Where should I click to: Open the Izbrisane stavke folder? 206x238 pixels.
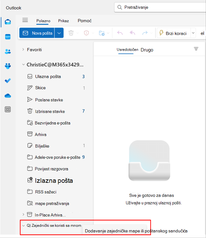coord(56,111)
